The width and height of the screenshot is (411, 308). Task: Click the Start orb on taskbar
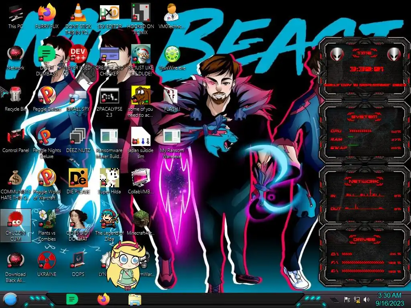click(10, 299)
